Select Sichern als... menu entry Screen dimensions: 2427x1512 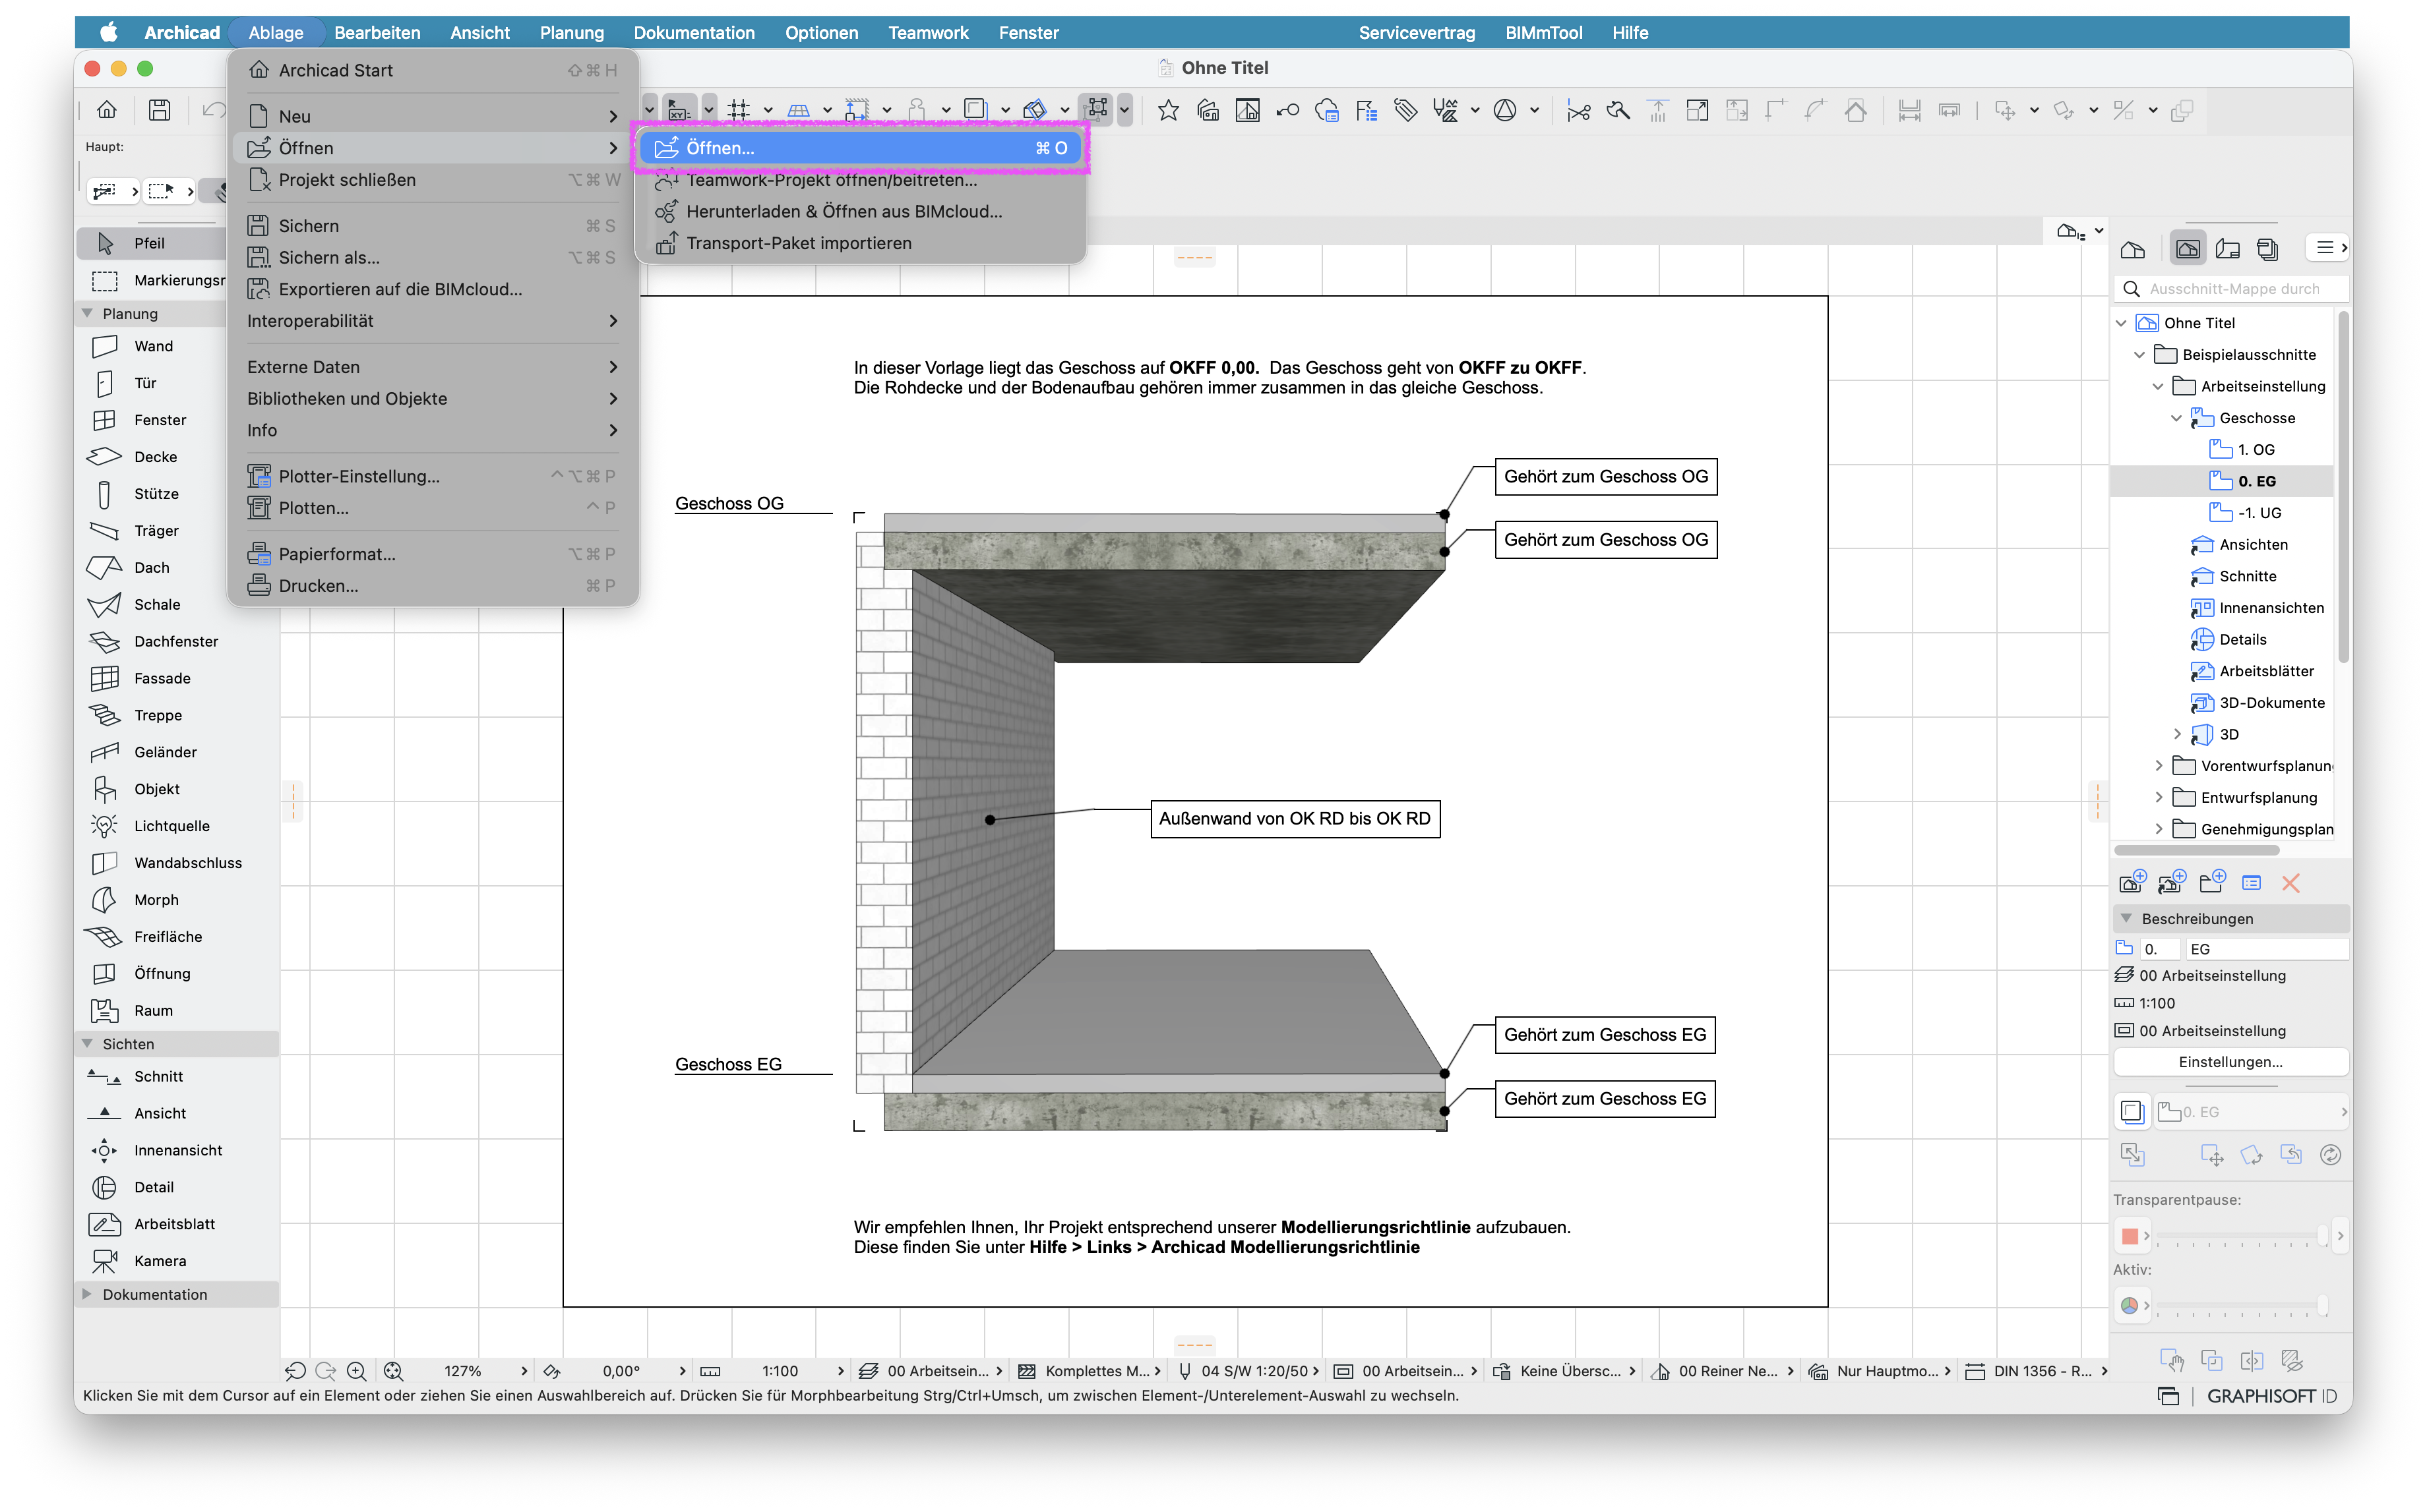pyautogui.click(x=432, y=258)
